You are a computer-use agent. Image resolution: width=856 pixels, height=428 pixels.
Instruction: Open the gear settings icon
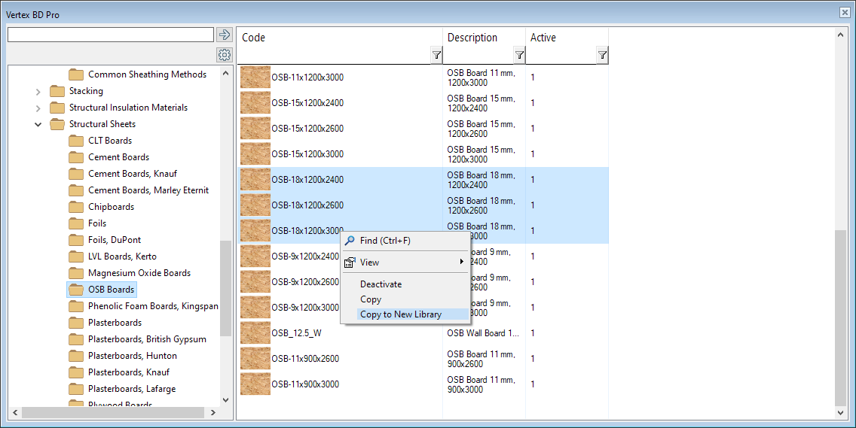(x=224, y=55)
